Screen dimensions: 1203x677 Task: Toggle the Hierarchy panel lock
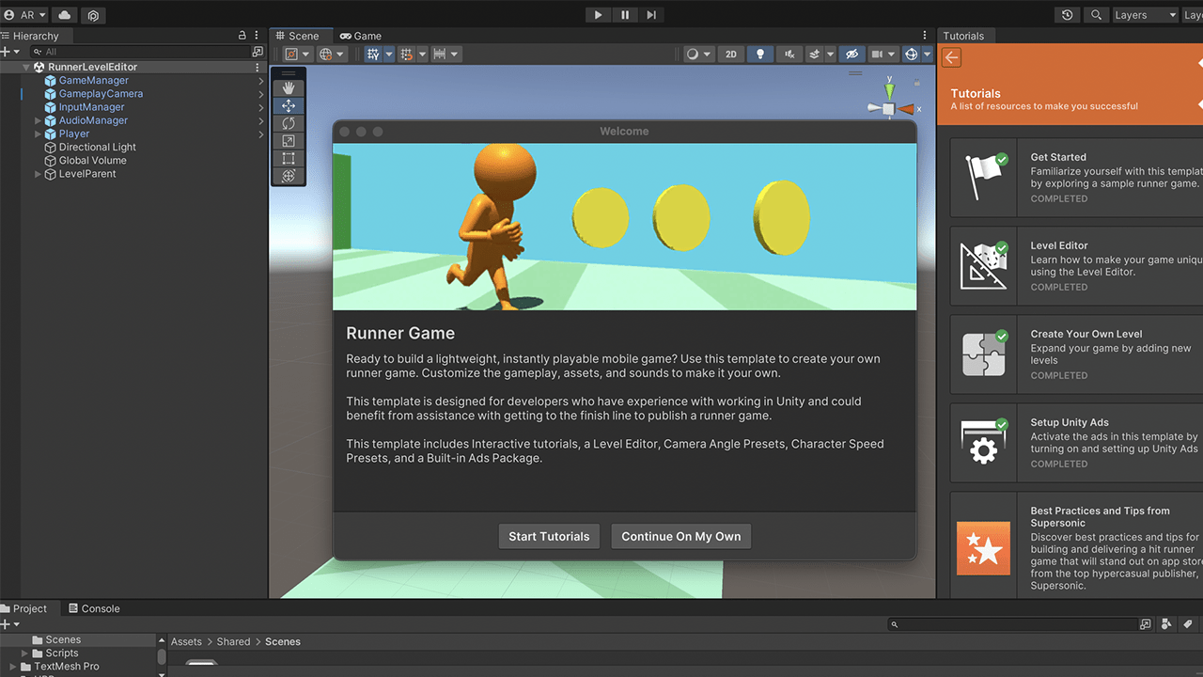coord(242,36)
